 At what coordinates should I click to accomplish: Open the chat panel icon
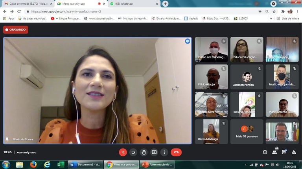tap(284, 152)
